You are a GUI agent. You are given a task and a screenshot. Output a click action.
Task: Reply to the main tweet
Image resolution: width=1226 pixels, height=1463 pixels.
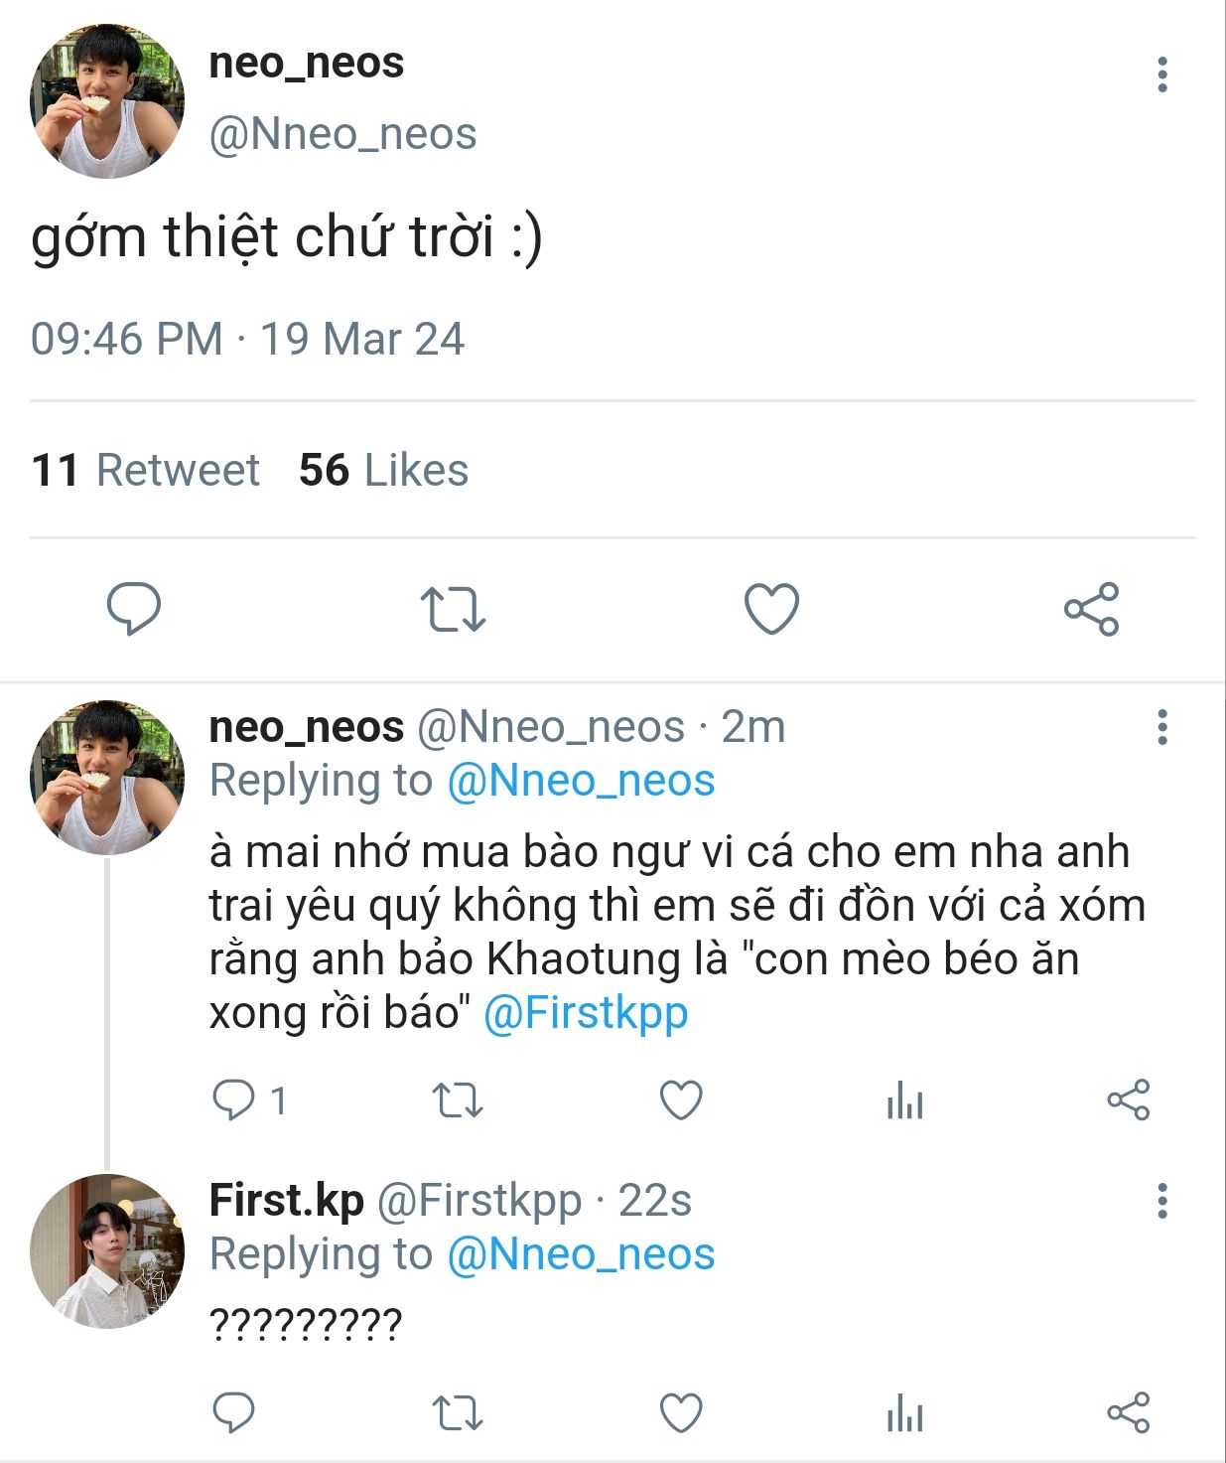coord(134,608)
